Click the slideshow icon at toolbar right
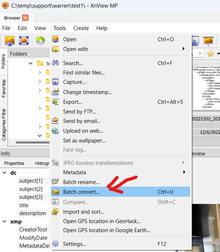 tap(208, 40)
